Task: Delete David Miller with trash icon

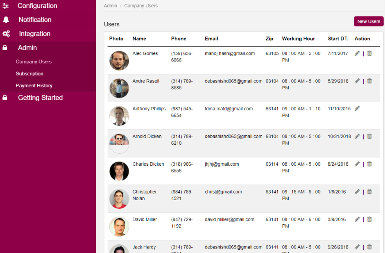Action: (369, 219)
